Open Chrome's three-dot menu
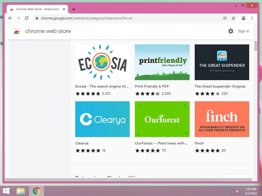Viewport: 262px width, 196px height. 252,18
